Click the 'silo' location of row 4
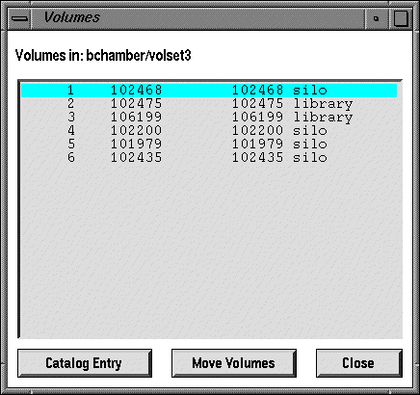Viewport: 420px width, 395px height. pyautogui.click(x=310, y=130)
